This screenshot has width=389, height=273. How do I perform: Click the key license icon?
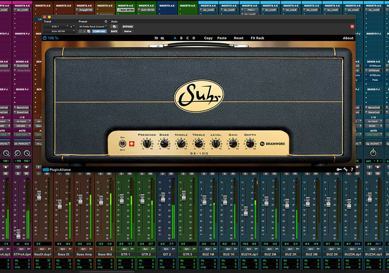(338, 169)
